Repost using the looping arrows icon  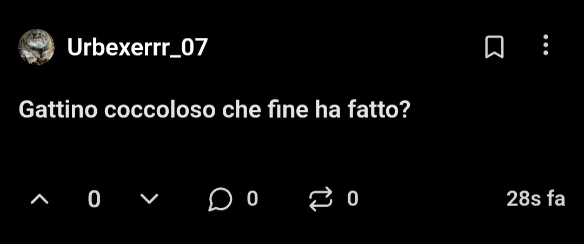(321, 199)
